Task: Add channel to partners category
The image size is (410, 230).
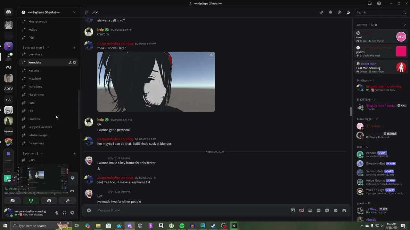Action: (x=74, y=153)
